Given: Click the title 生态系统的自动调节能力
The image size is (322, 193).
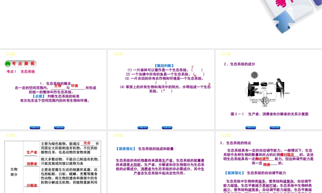Looking at the screenshot, I should point(266,173).
